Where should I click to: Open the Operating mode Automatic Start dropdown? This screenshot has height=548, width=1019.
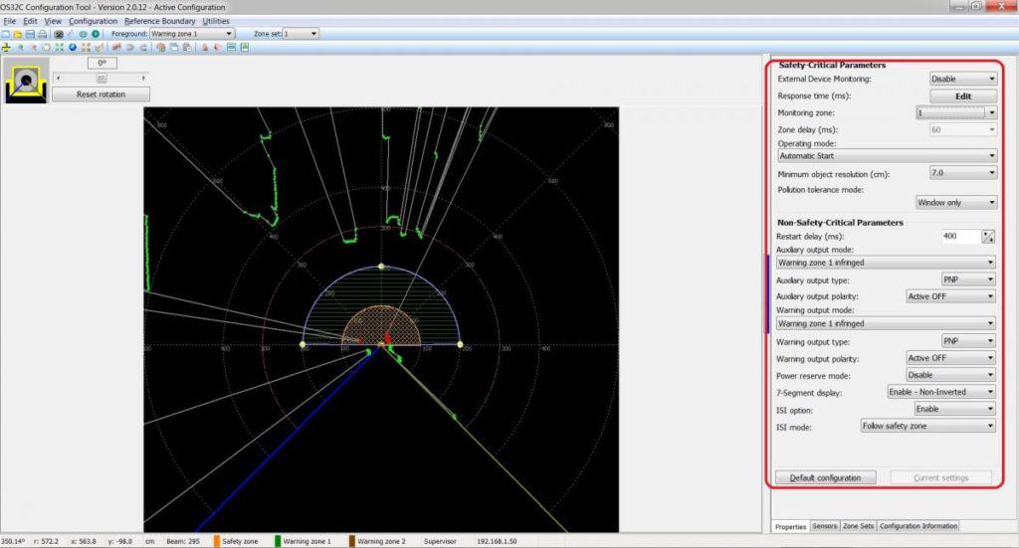(887, 156)
